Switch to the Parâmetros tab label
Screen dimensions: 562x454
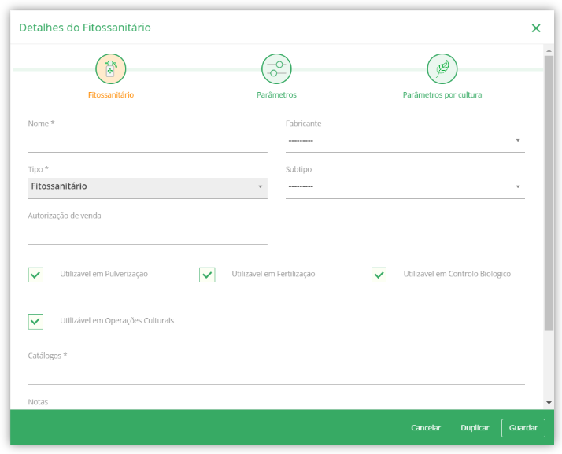tap(276, 95)
